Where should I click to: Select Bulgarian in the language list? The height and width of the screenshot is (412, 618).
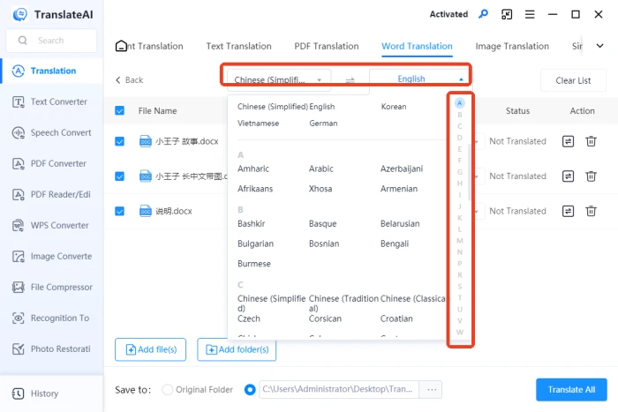[255, 243]
